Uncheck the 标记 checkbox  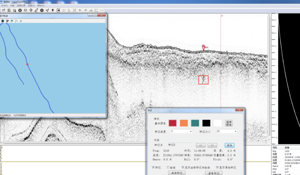tap(153, 167)
